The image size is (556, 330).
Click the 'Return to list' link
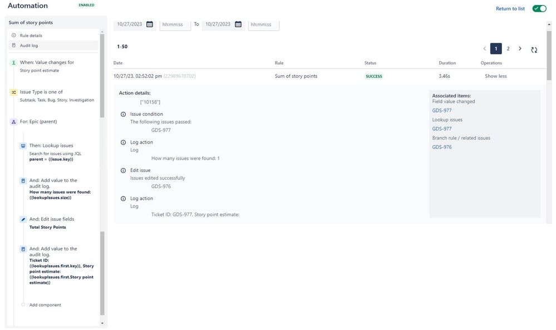[x=511, y=8]
